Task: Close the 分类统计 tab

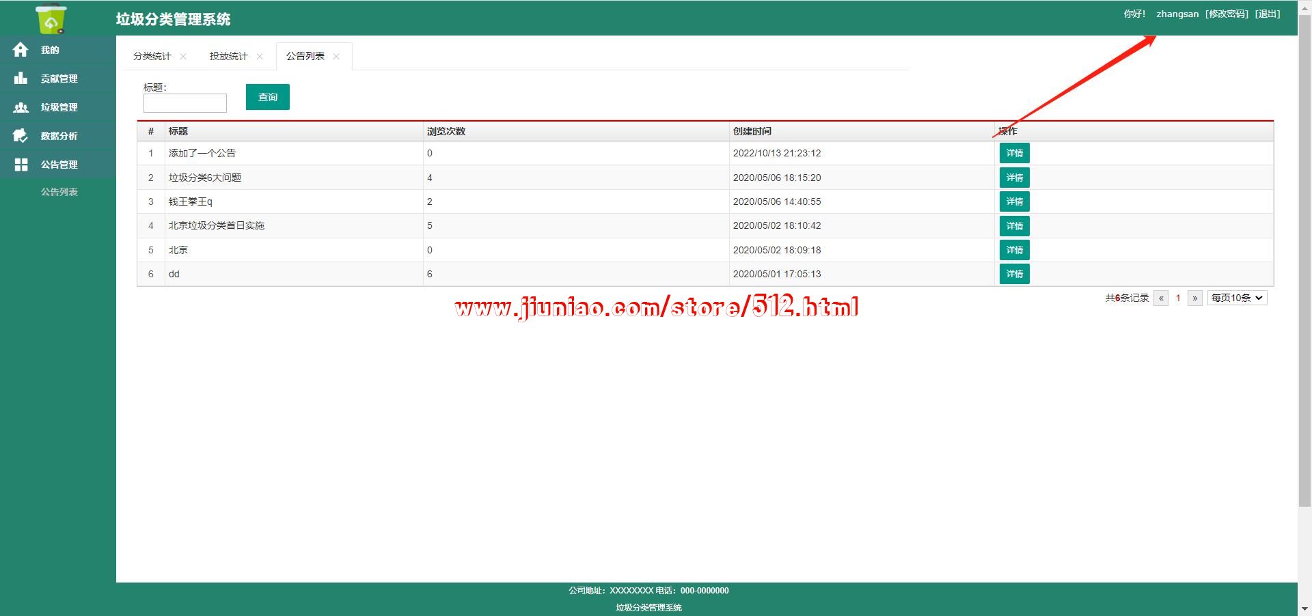Action: (183, 57)
